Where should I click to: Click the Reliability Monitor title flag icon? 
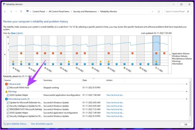pyautogui.click(x=4, y=4)
